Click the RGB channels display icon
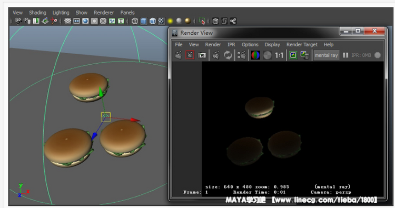 click(x=255, y=55)
